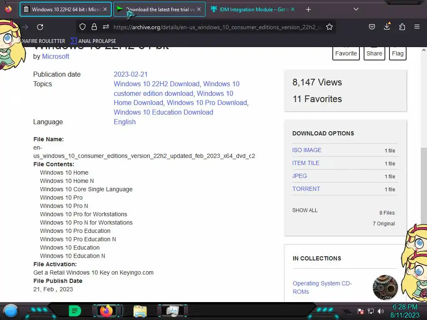Open the Start orb button

(x=11, y=311)
